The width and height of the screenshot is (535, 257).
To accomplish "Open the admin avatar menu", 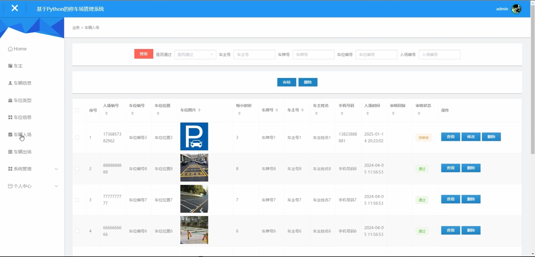I will point(516,9).
